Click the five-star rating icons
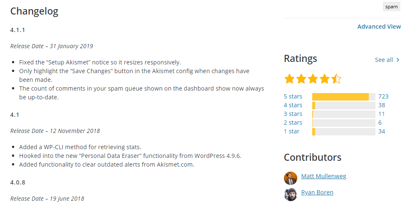407x204 pixels. 312,79
